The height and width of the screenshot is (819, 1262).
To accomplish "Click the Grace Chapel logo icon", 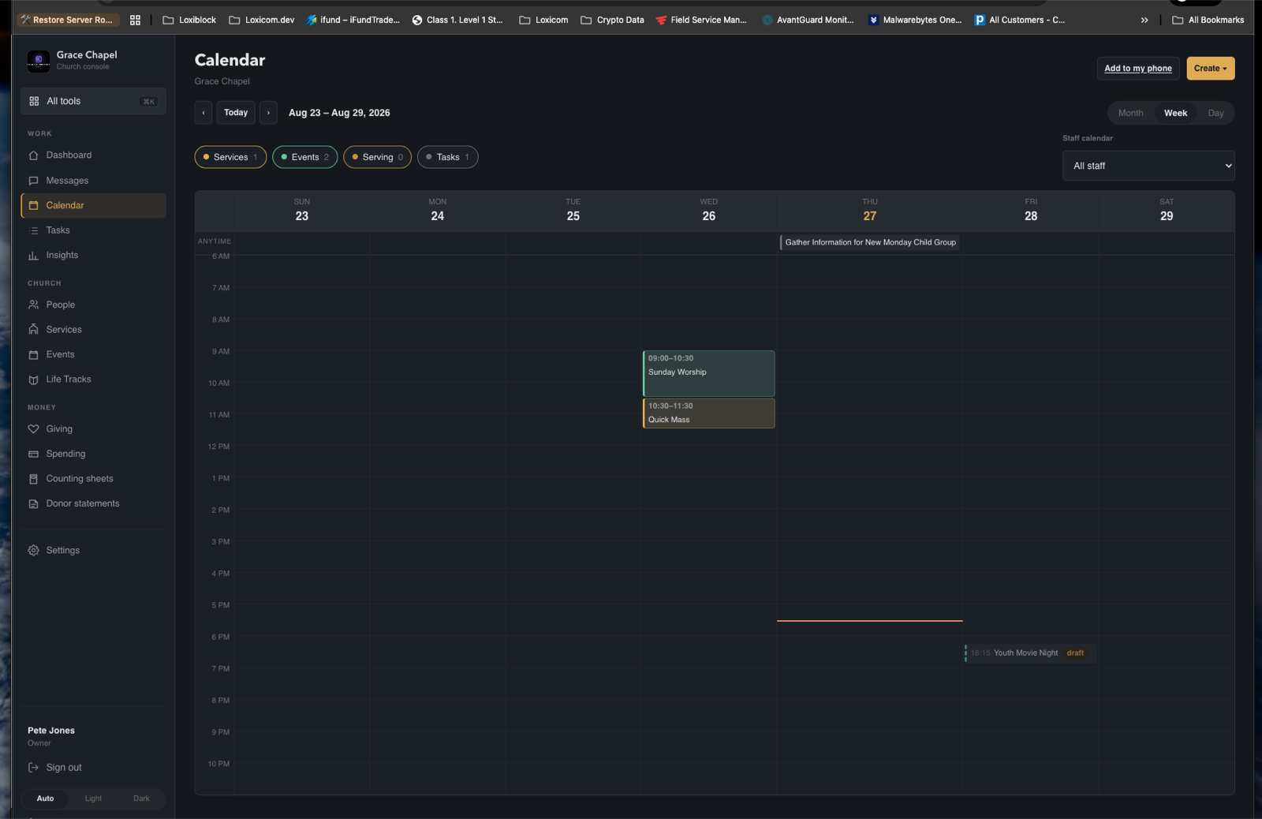I will click(39, 61).
